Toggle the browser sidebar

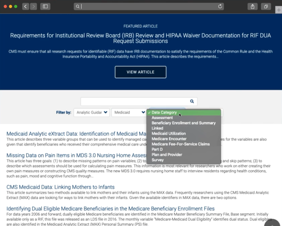tap(45, 6)
